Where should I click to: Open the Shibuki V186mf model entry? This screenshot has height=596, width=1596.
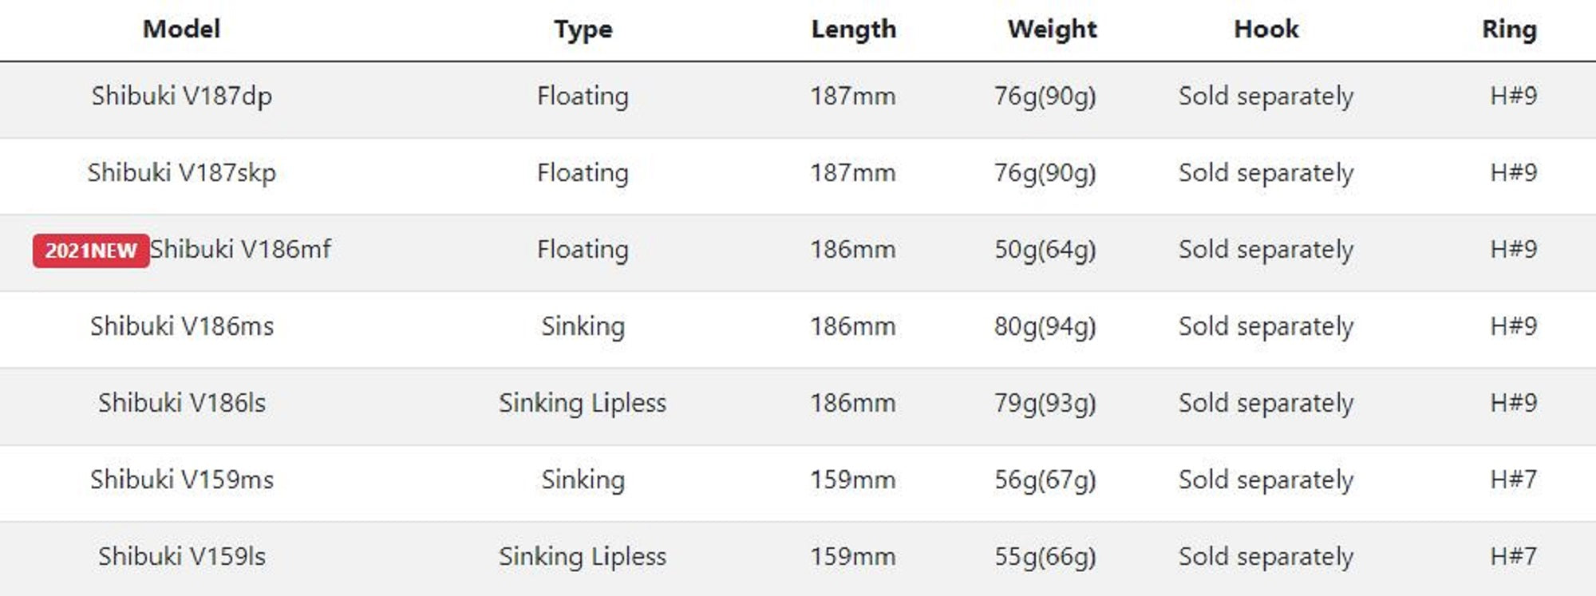[240, 250]
